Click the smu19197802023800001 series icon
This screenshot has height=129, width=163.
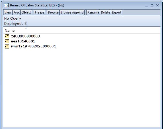(7, 46)
